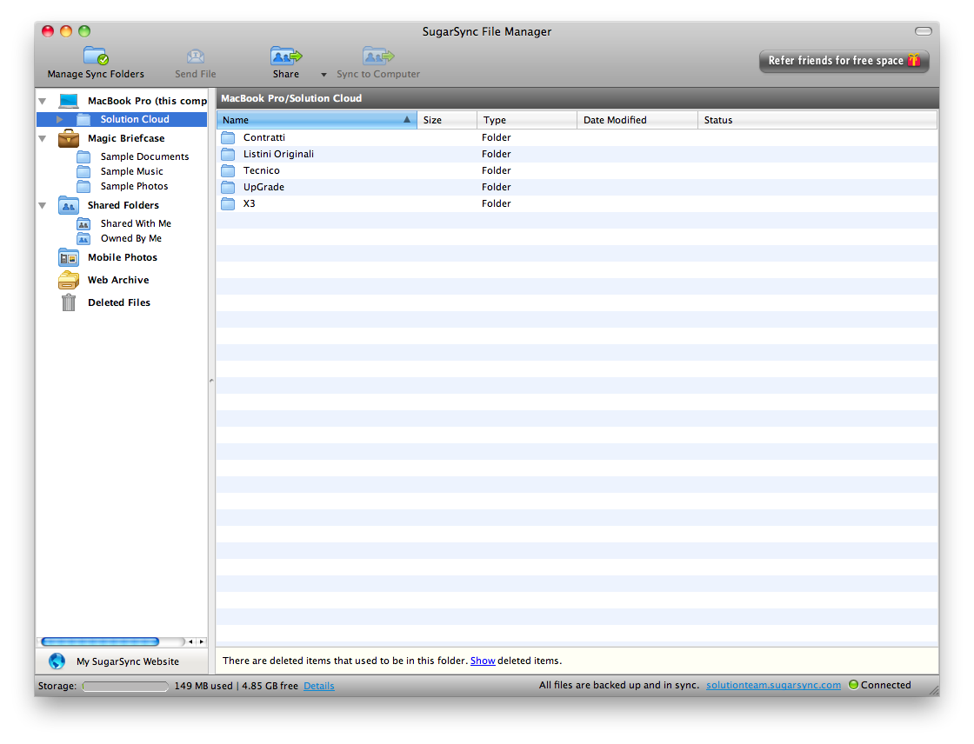Image resolution: width=974 pixels, height=744 pixels.
Task: Click the toolbar toggle pill button
Action: click(924, 31)
